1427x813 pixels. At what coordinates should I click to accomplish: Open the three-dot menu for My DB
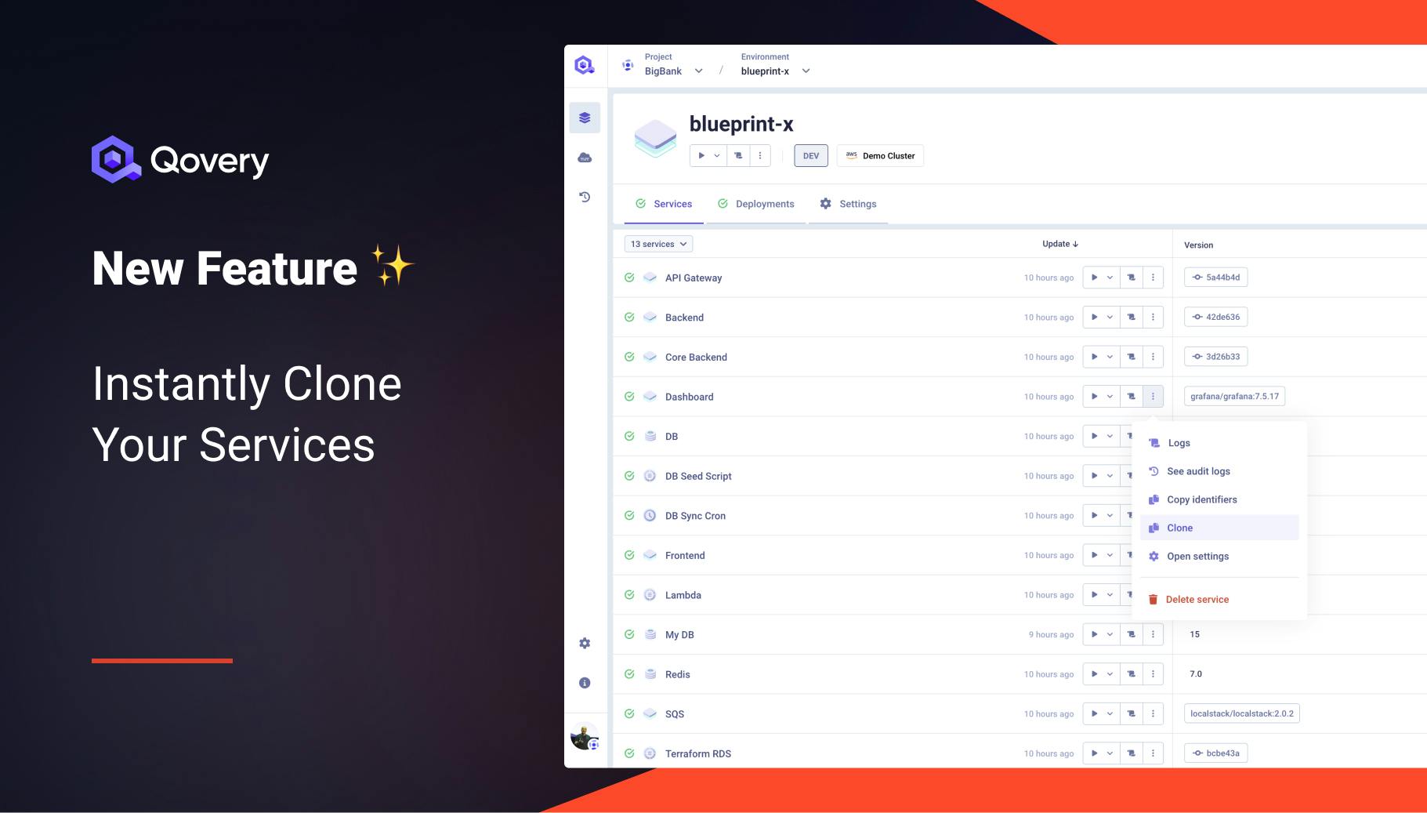pos(1152,633)
